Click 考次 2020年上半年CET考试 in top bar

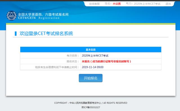[x=143, y=4]
